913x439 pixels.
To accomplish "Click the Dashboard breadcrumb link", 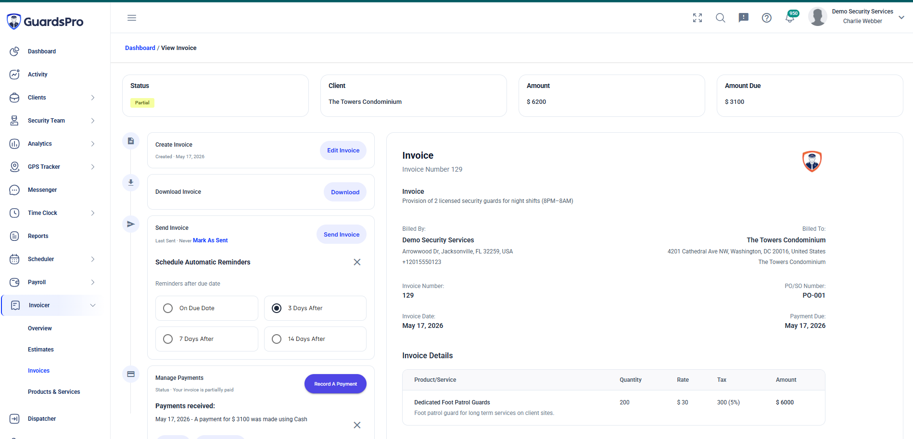I will [140, 48].
